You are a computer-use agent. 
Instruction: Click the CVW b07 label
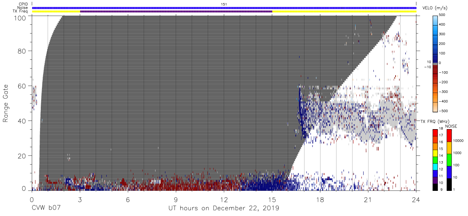pos(46,208)
